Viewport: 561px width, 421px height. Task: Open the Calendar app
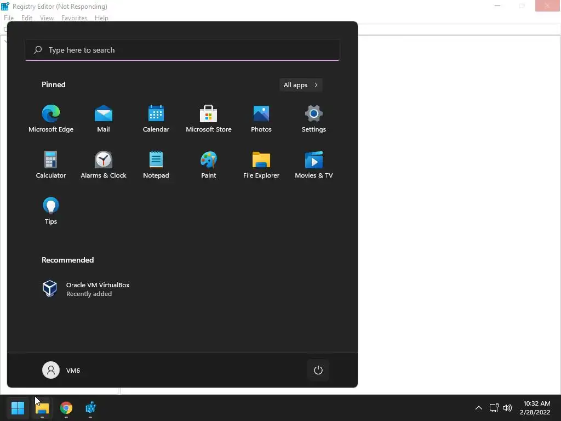click(156, 119)
